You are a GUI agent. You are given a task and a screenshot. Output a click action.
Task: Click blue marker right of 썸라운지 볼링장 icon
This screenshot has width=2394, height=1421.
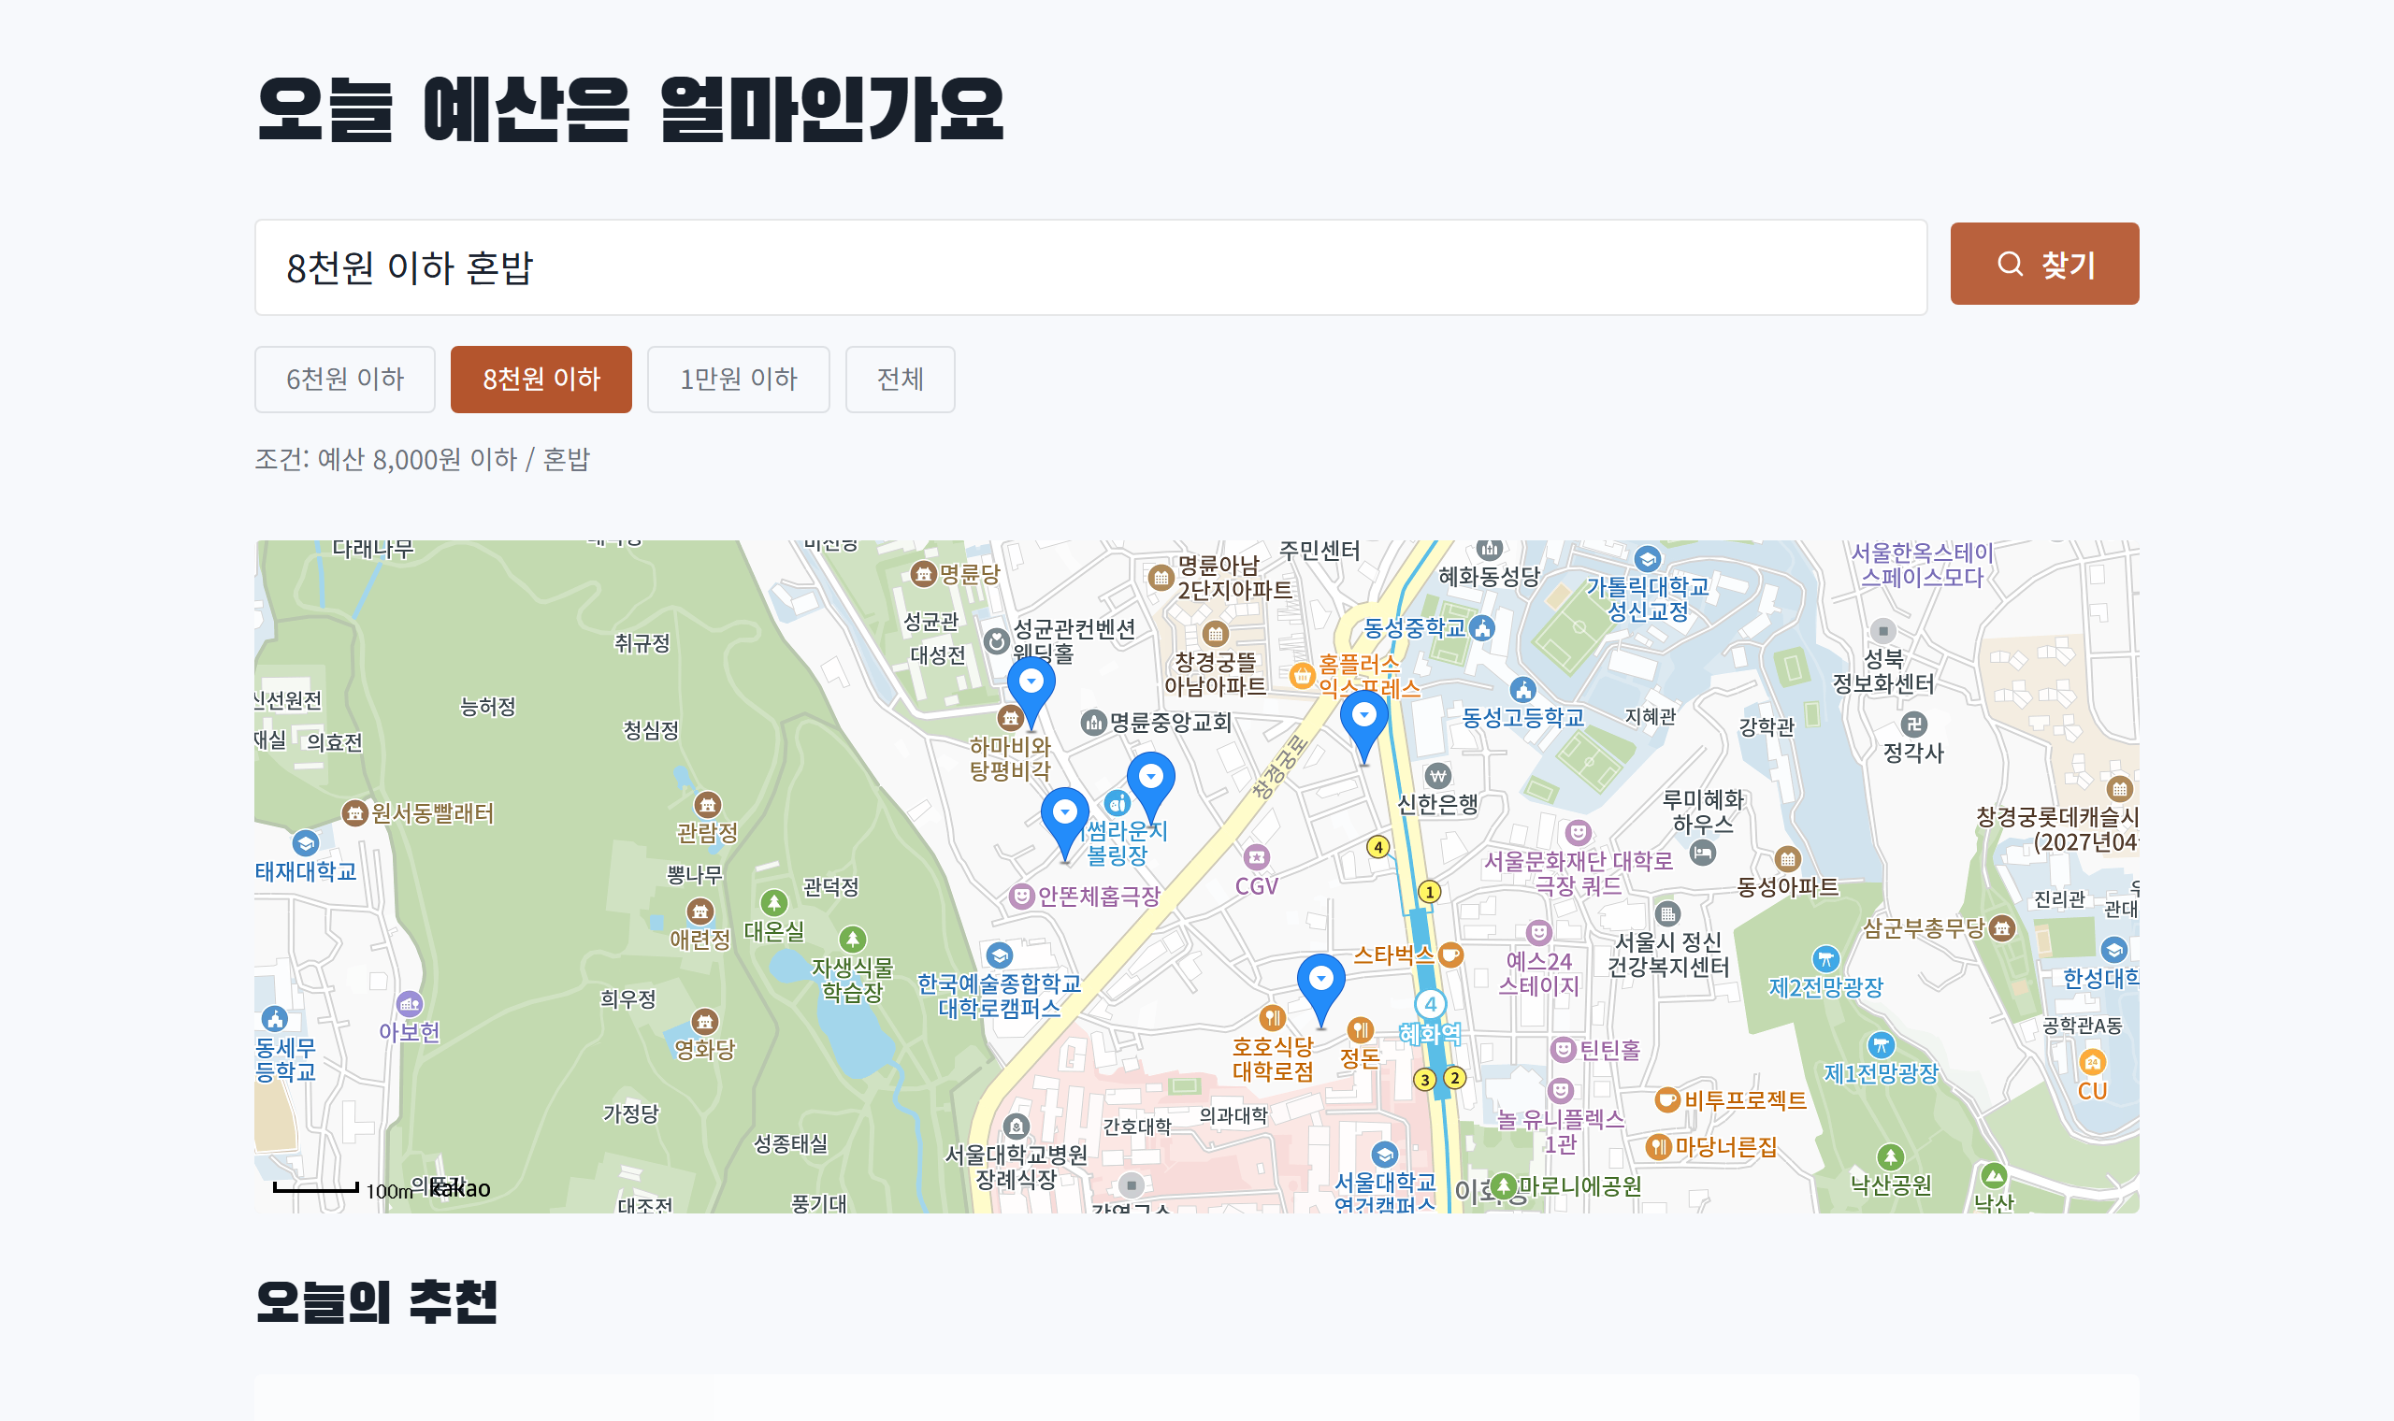1151,787
